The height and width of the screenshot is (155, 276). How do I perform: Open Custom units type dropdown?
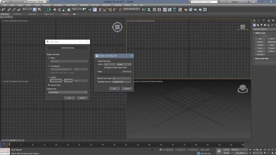tap(80, 81)
